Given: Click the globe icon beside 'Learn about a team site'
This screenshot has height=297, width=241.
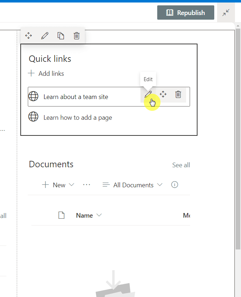Looking at the screenshot, I should click(33, 96).
